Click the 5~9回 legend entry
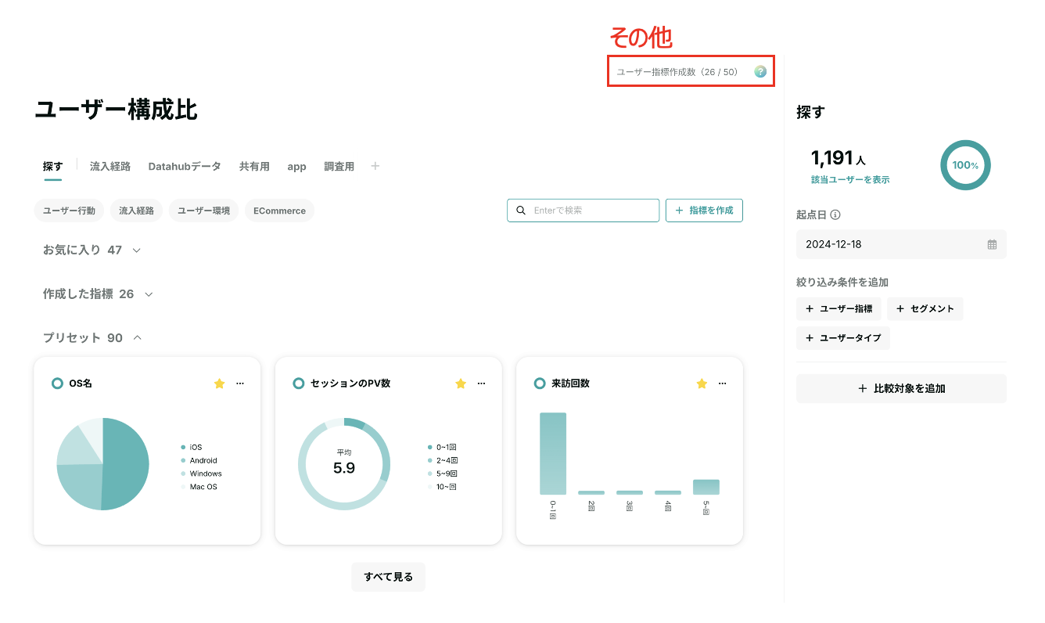1045x623 pixels. coord(442,474)
